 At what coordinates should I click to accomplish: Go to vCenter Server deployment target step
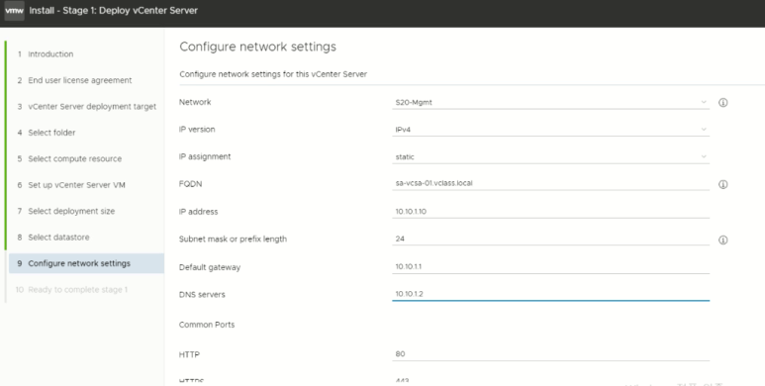(86, 106)
